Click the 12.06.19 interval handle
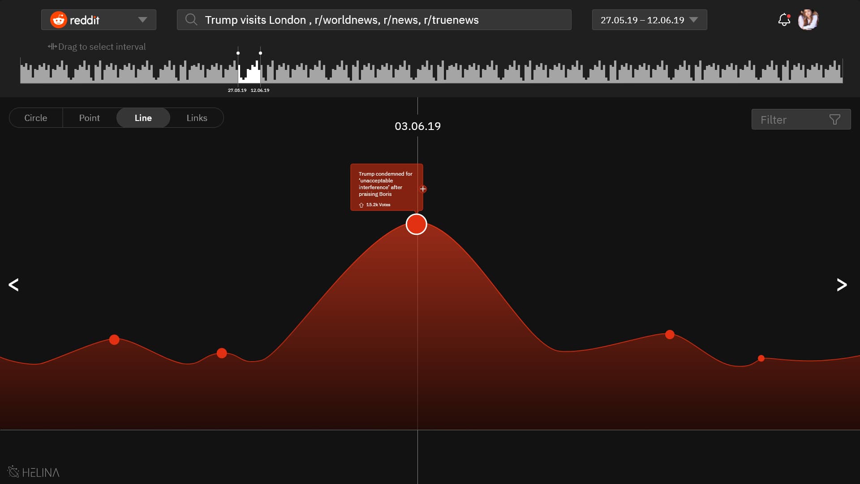Viewport: 860px width, 484px height. [x=260, y=53]
